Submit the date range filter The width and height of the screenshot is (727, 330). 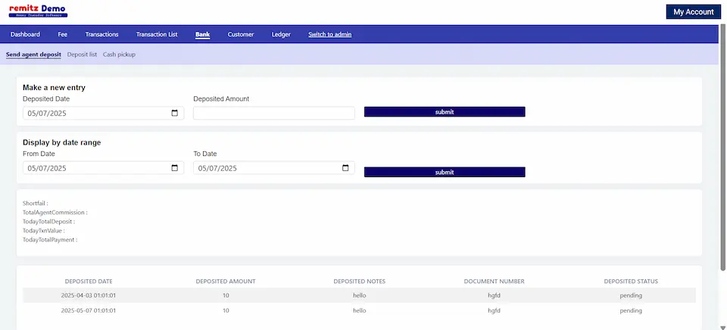[445, 172]
